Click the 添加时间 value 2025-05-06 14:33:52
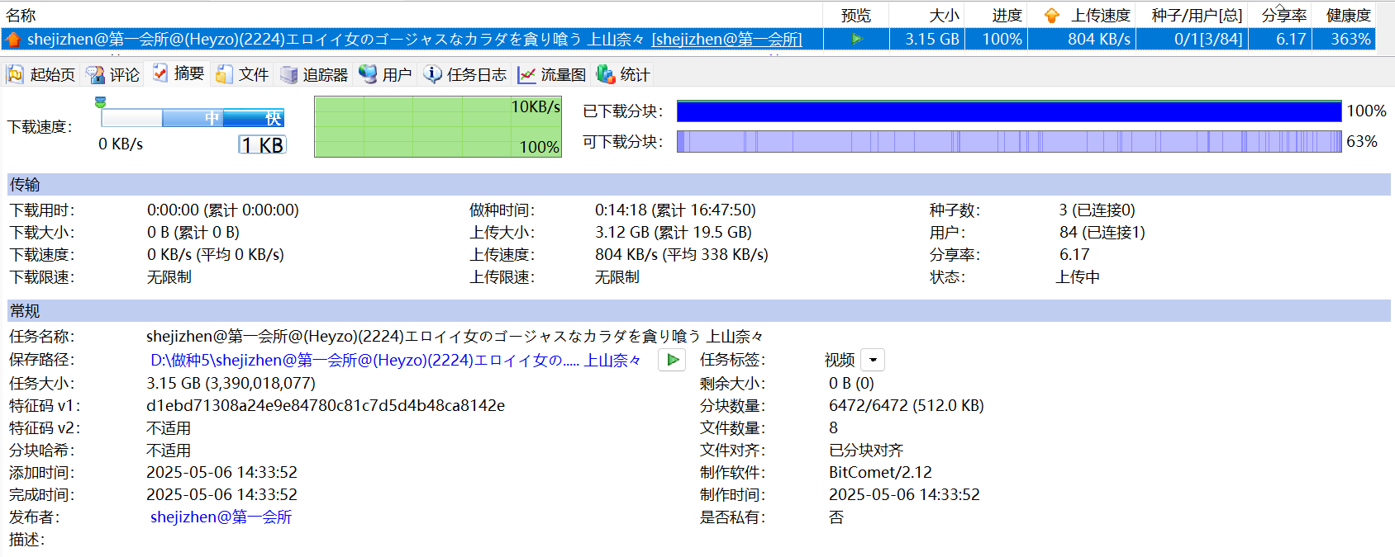 pos(221,472)
